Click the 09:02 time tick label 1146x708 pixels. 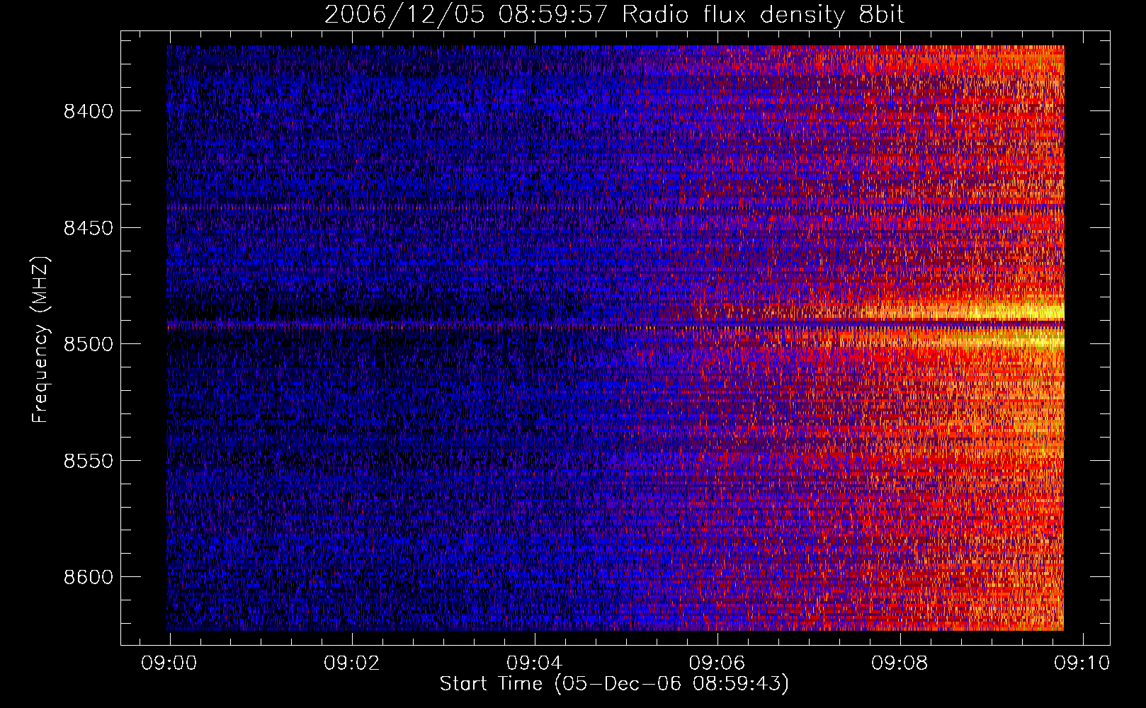(351, 663)
